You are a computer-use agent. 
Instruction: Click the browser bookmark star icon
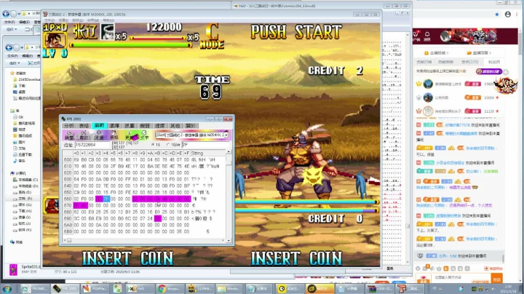click(x=497, y=15)
